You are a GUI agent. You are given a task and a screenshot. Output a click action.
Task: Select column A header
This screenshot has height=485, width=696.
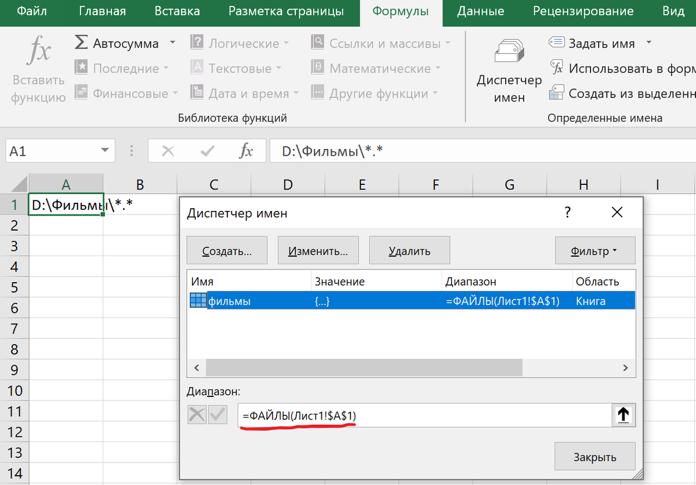[x=66, y=184]
